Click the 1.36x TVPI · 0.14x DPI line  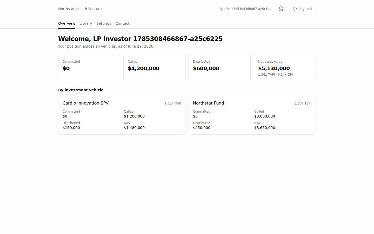coord(275,74)
